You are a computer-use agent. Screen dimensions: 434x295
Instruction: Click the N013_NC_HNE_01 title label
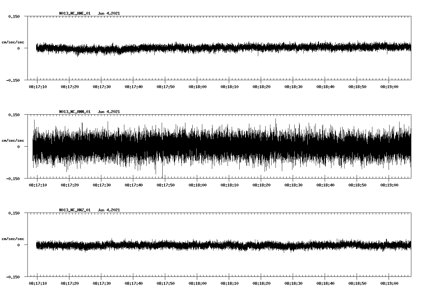click(x=75, y=13)
